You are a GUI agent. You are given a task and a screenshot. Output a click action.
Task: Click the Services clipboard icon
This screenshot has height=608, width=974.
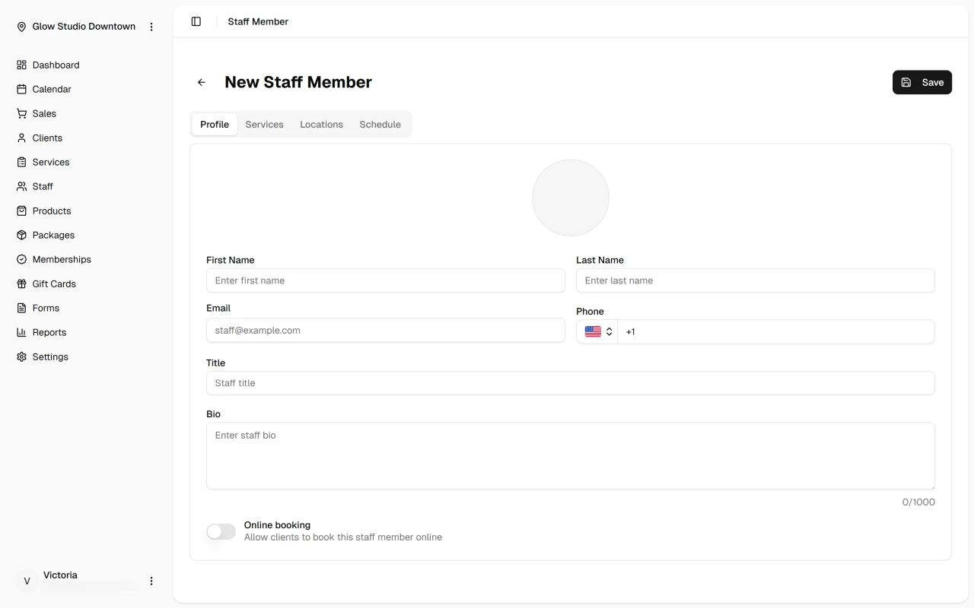click(x=21, y=163)
